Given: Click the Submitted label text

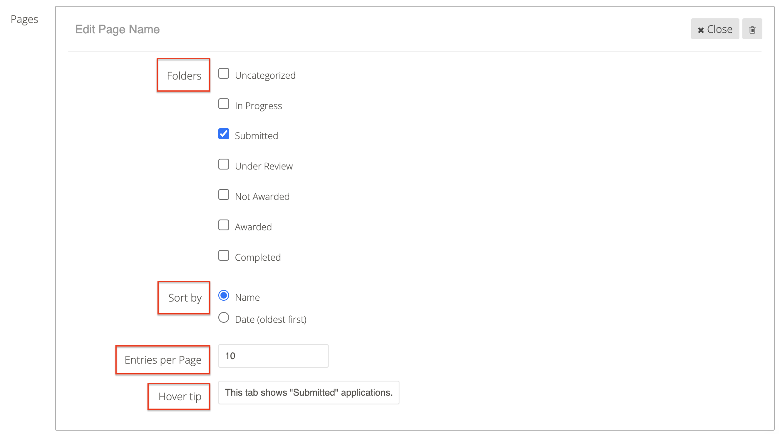Looking at the screenshot, I should pos(257,136).
